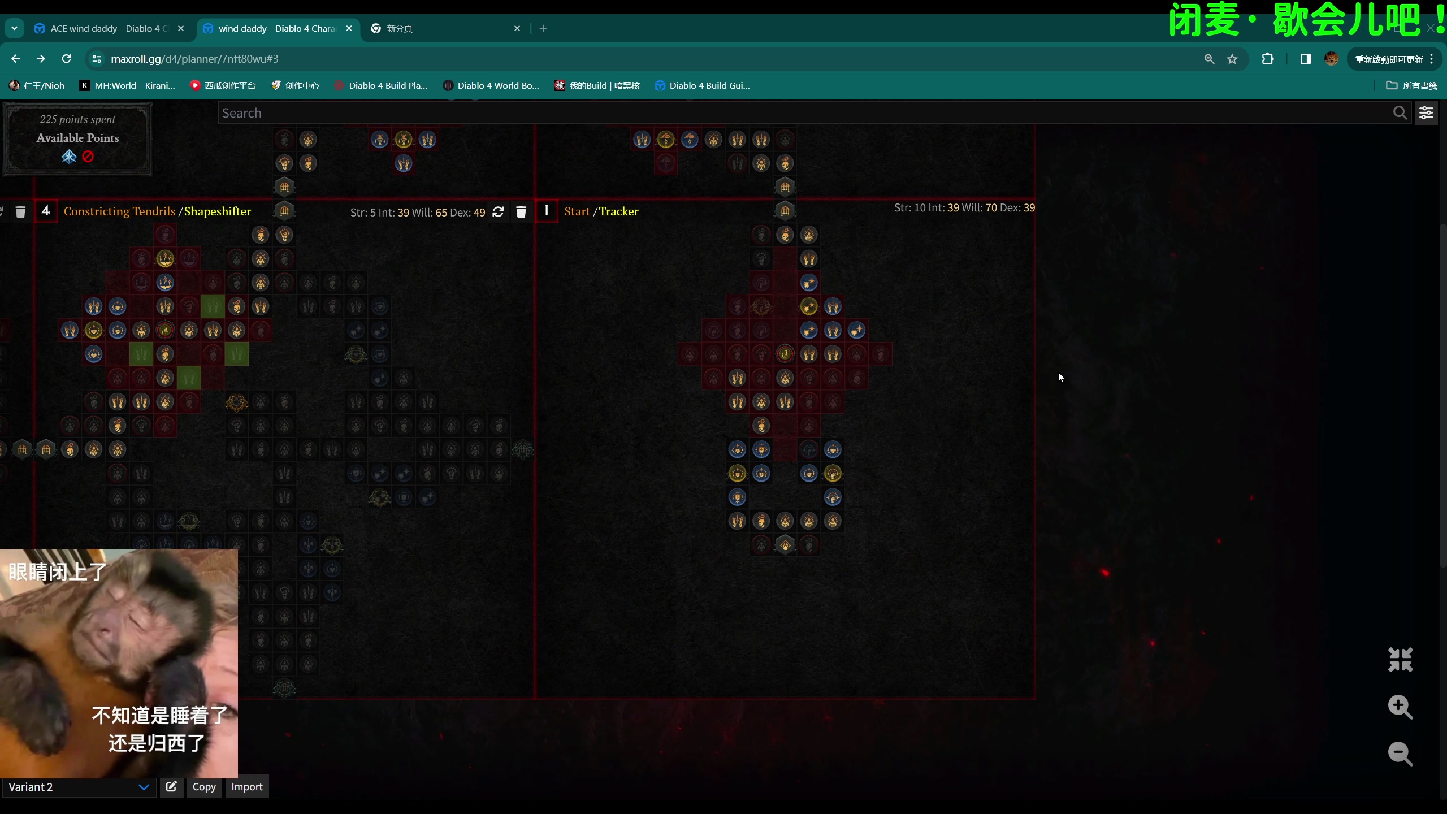Viewport: 1447px width, 814px height.
Task: Click the board number 4 box
Action: coord(46,211)
